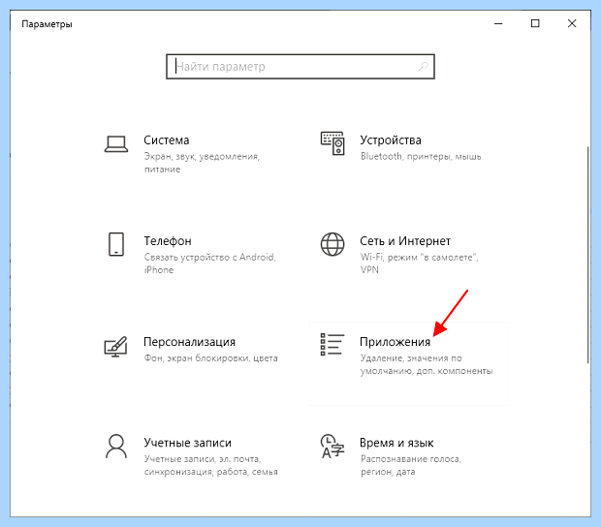The height and width of the screenshot is (527, 601).
Task: Open the Сеть и Интернет title
Action: [405, 241]
